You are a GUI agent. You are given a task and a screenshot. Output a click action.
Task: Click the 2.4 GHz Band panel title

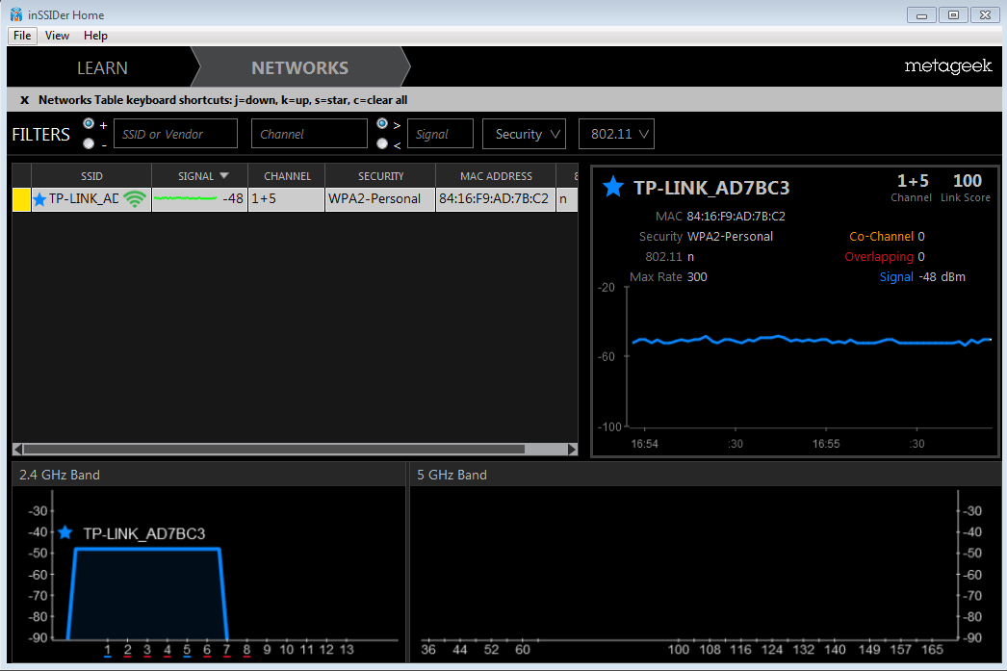click(x=59, y=475)
